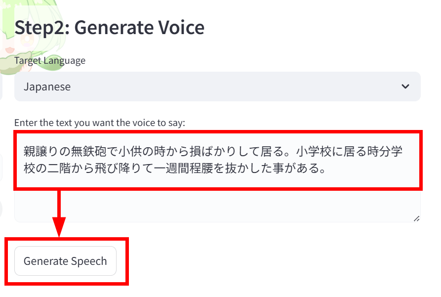
Task: Click the dropdown chevron arrow icon
Action: click(x=405, y=86)
